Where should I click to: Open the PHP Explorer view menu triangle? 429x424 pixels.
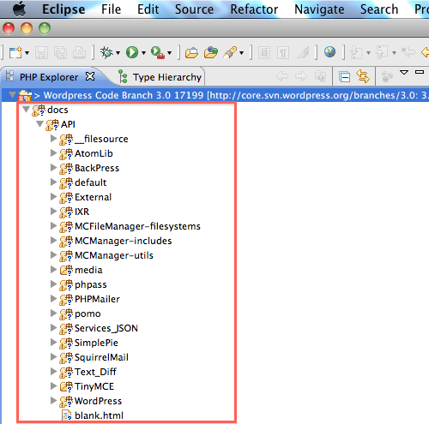pos(404,73)
